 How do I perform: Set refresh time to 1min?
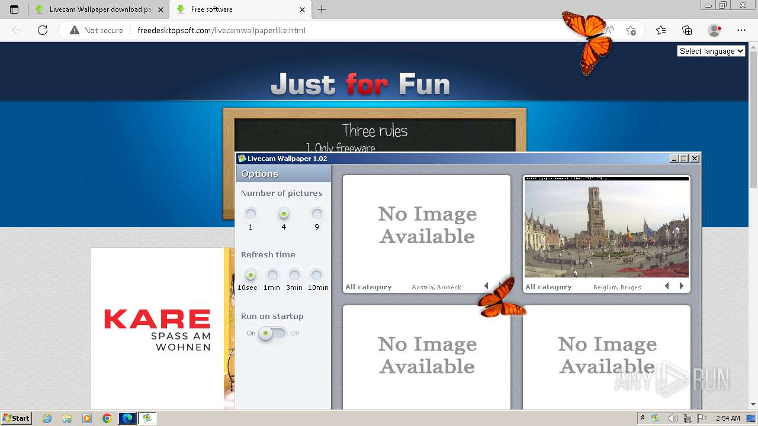(x=272, y=275)
